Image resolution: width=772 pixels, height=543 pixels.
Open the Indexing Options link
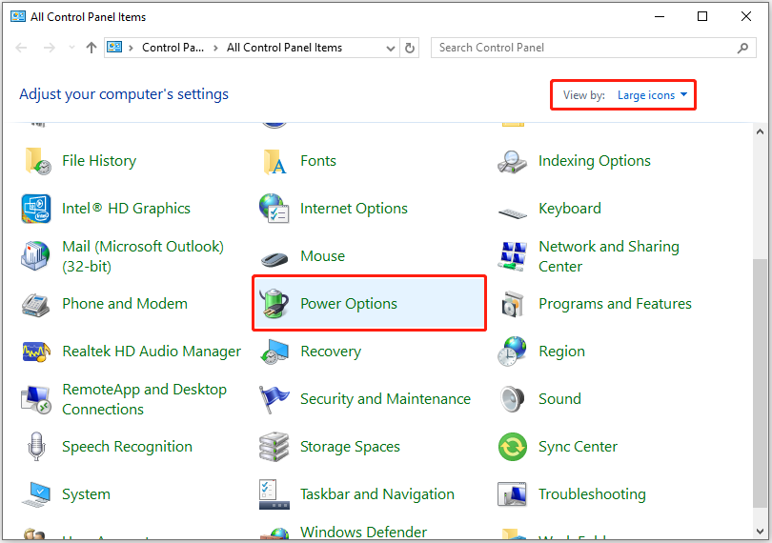pos(595,161)
